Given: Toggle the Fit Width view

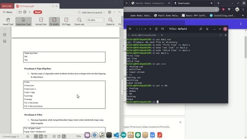Looking at the screenshot, I should coord(54,22).
